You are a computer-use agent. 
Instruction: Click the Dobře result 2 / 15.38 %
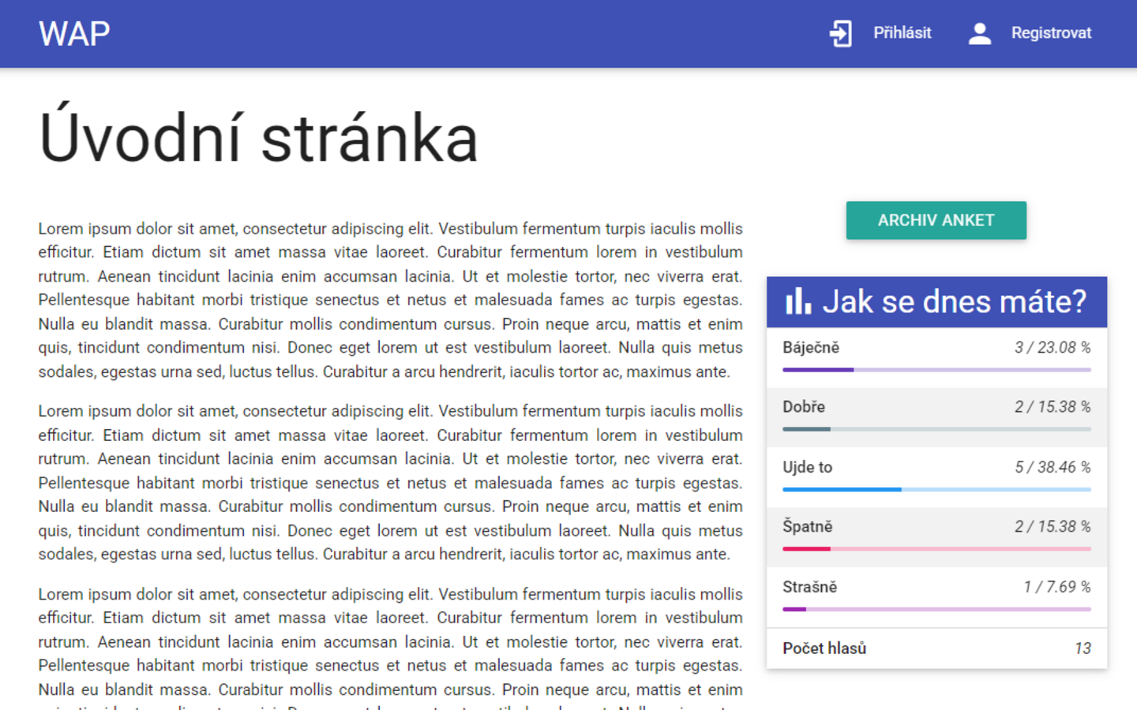pyautogui.click(x=1053, y=407)
